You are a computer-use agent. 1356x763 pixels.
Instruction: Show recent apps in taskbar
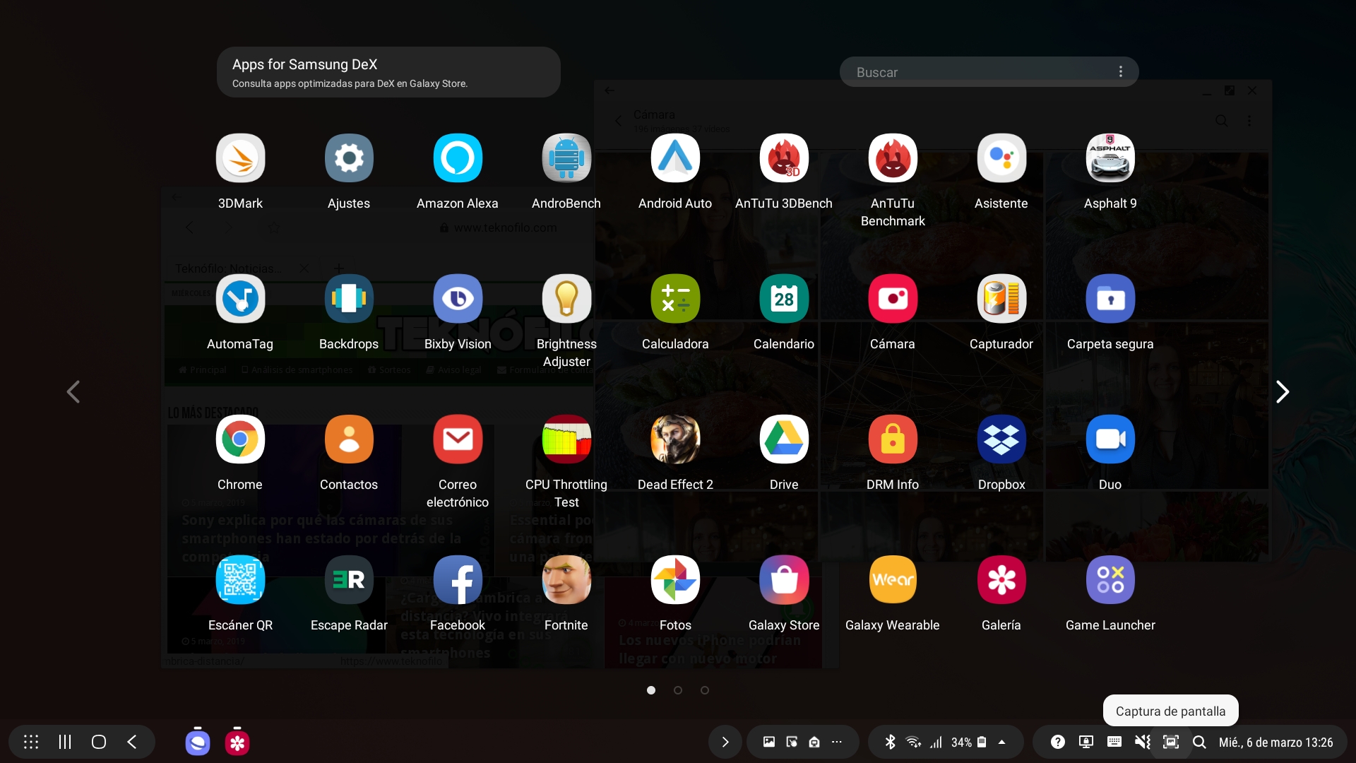65,742
